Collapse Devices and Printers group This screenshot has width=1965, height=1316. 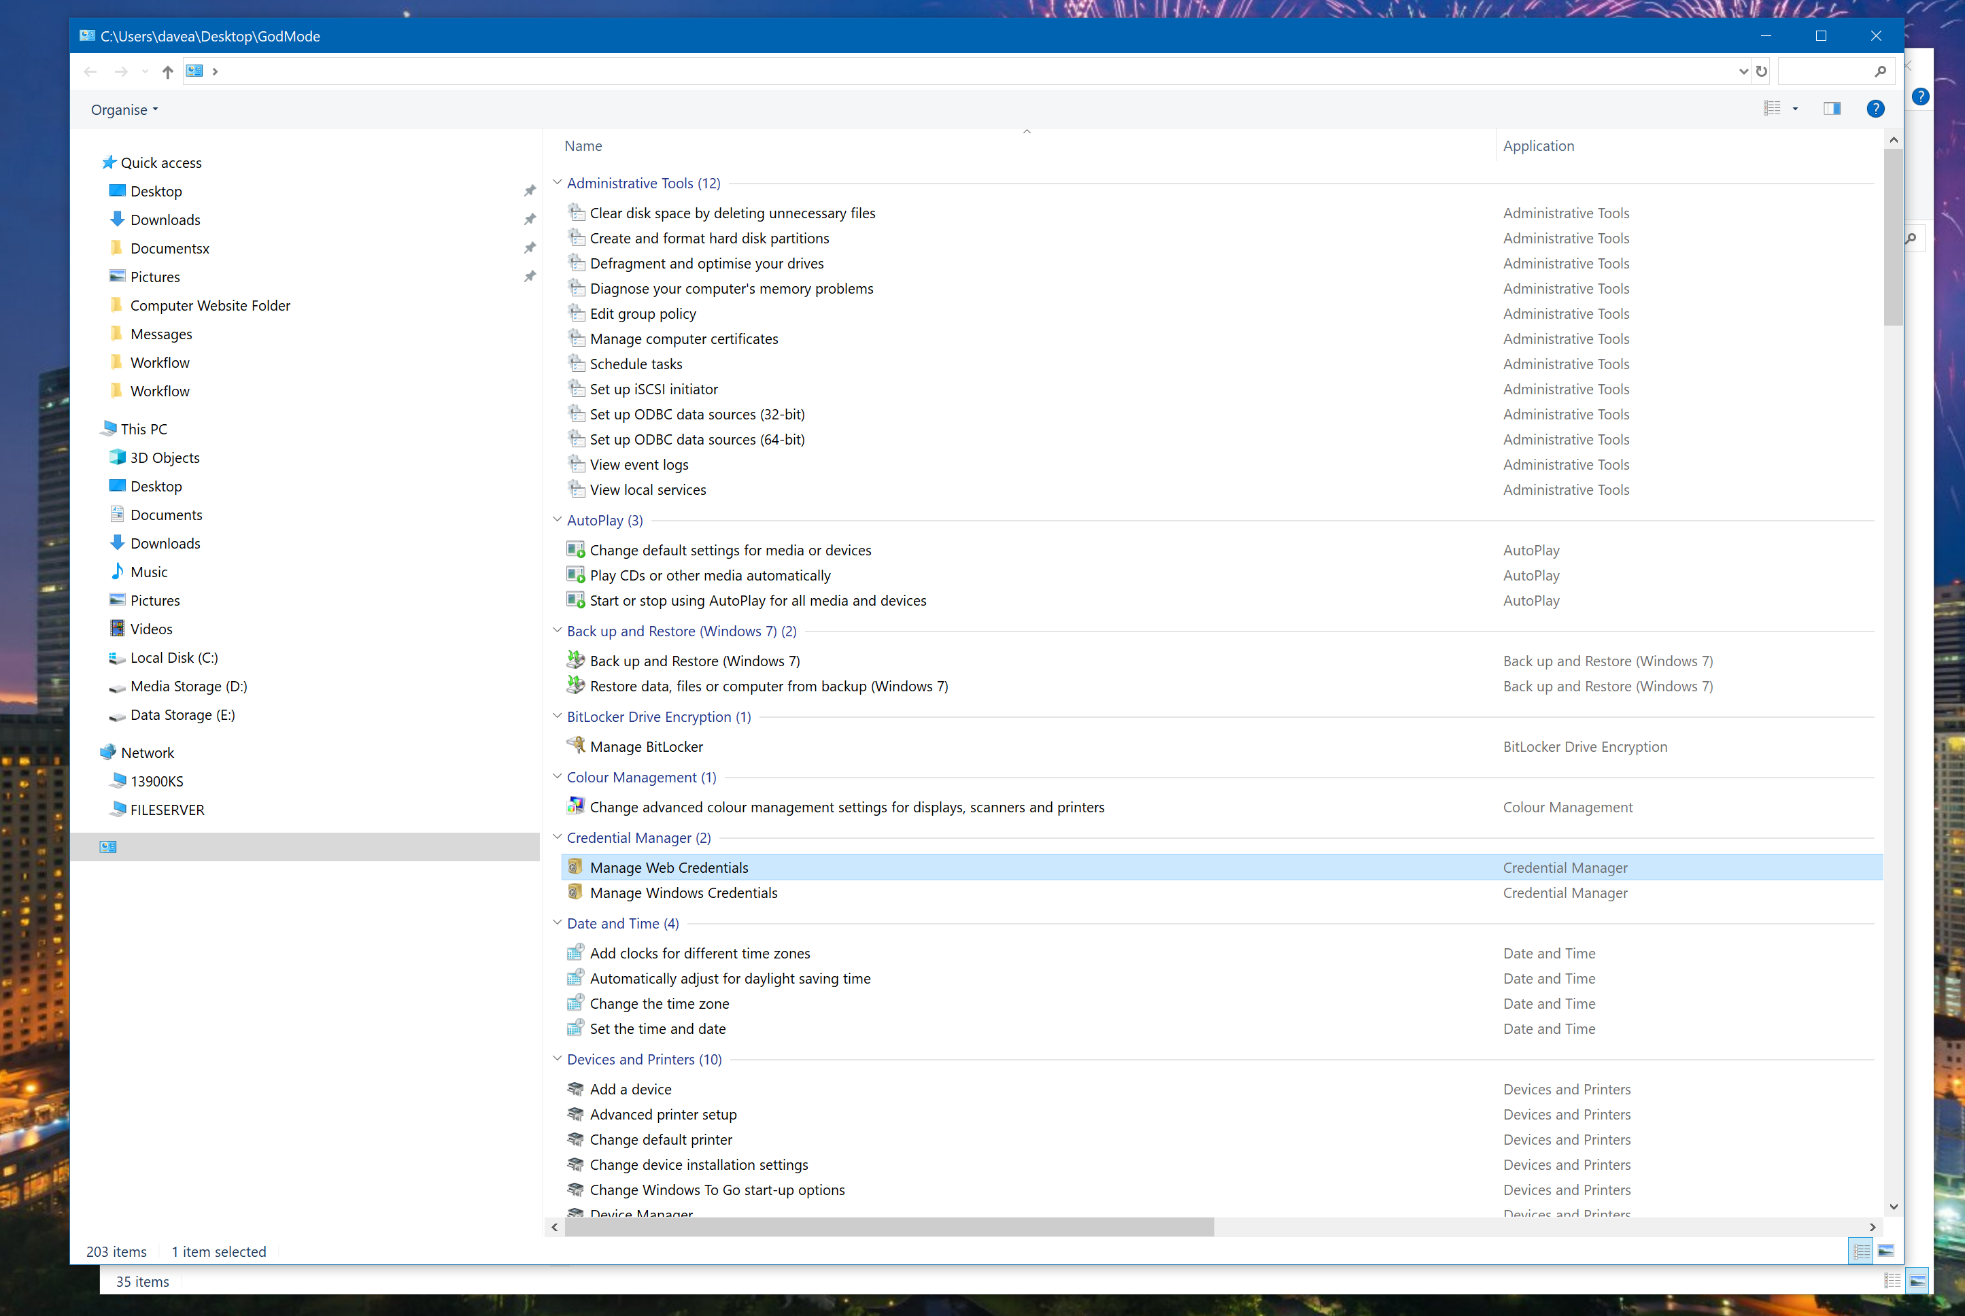[558, 1058]
